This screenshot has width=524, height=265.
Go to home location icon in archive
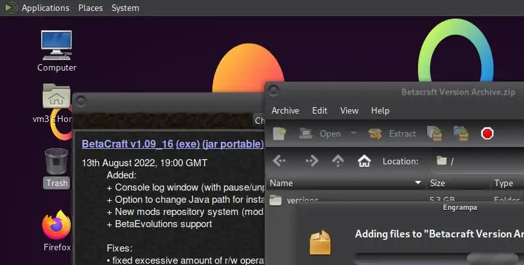[364, 161]
